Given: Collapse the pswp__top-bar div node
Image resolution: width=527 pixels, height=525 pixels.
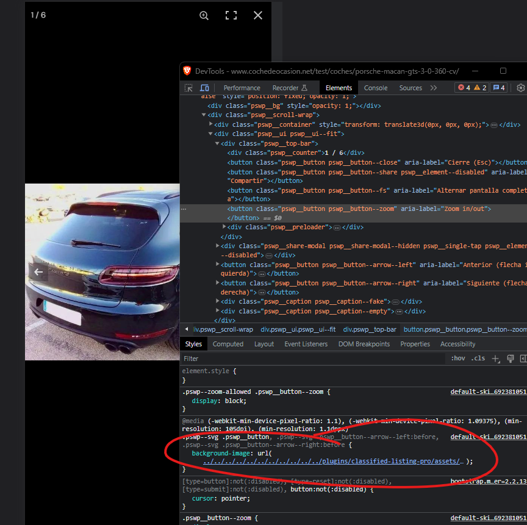Looking at the screenshot, I should (x=217, y=143).
